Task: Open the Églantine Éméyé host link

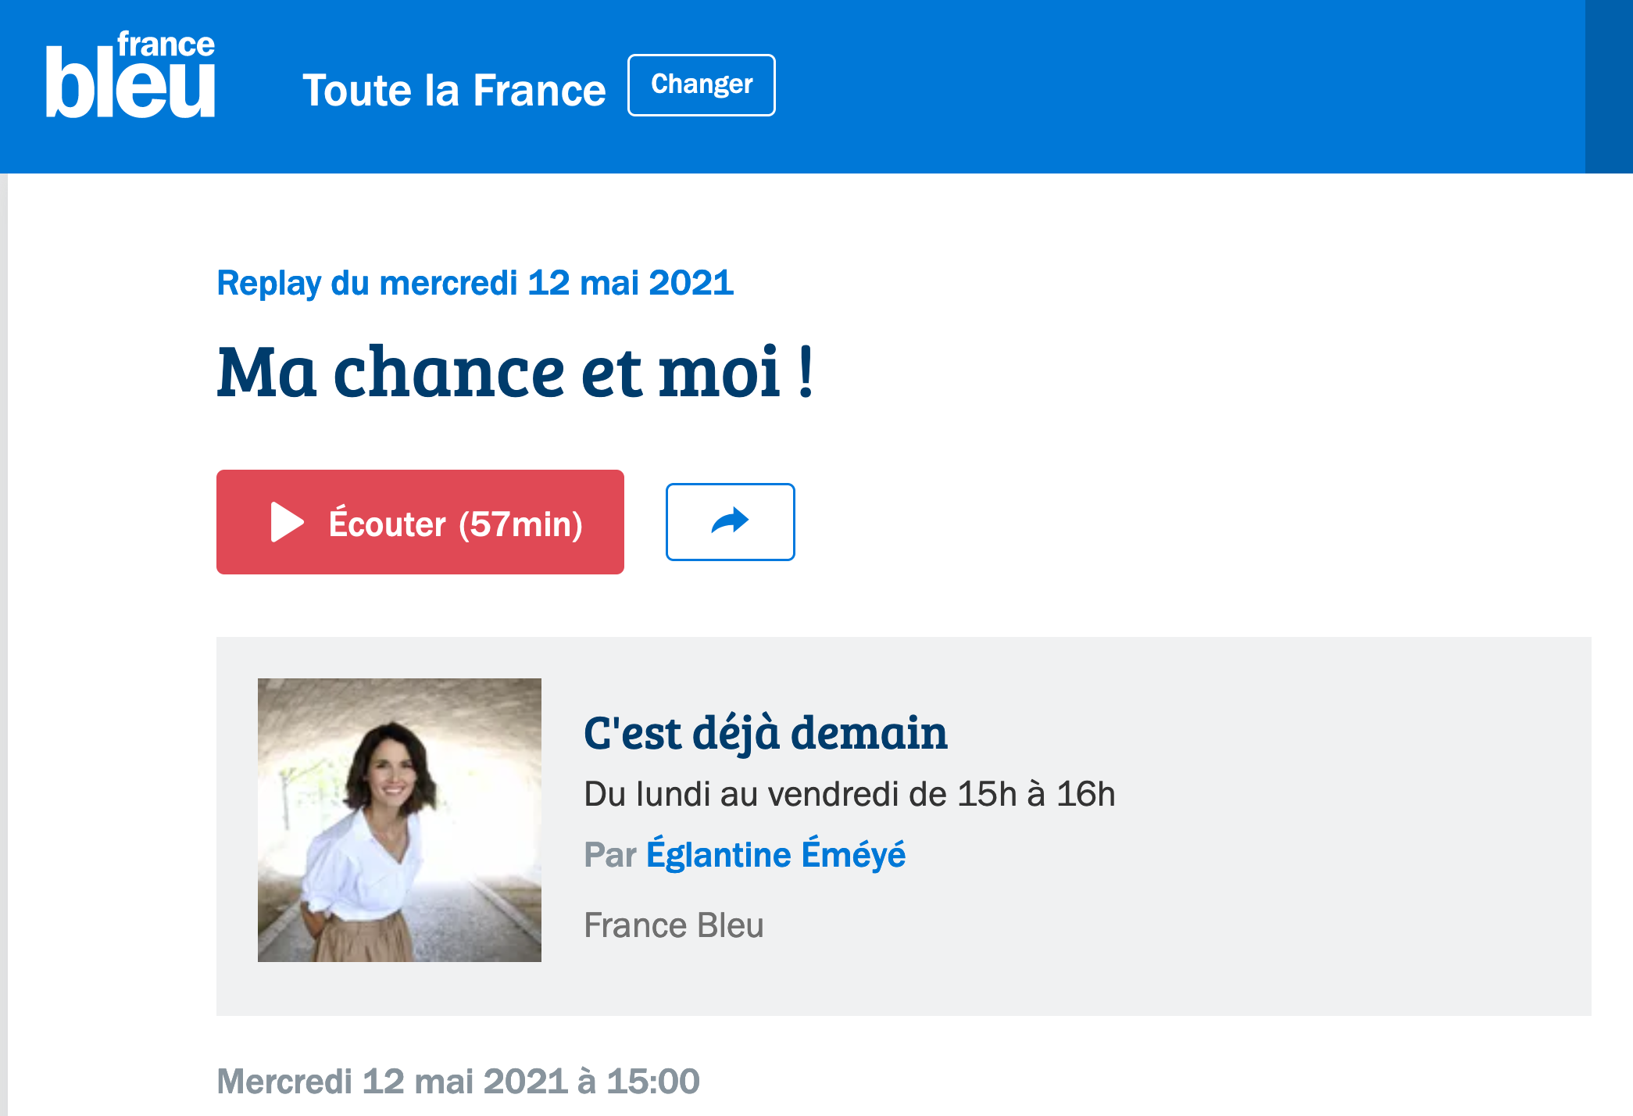Action: [775, 854]
